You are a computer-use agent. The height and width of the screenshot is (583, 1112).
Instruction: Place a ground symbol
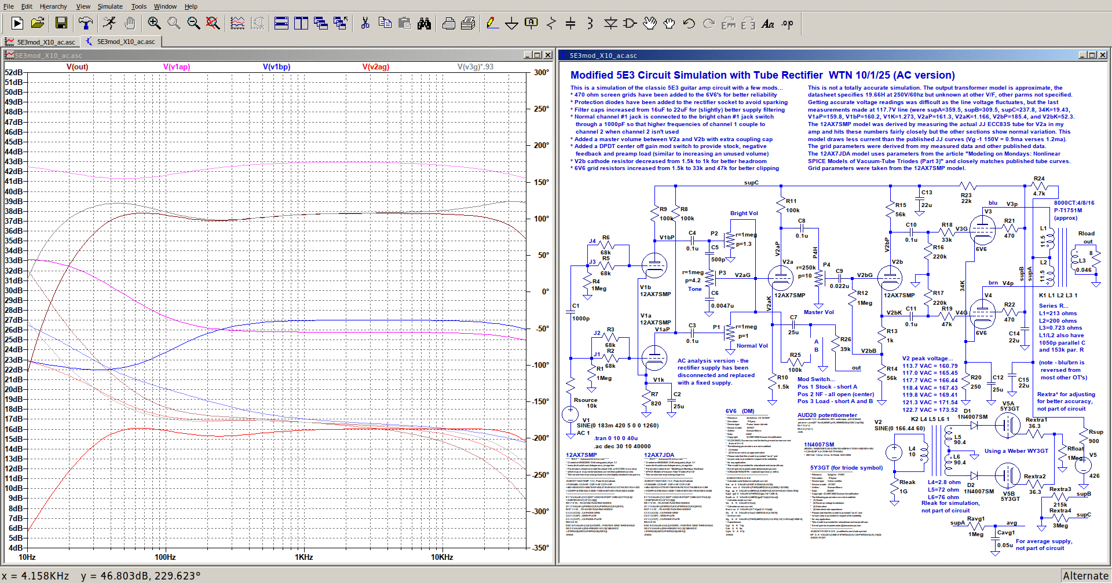511,23
